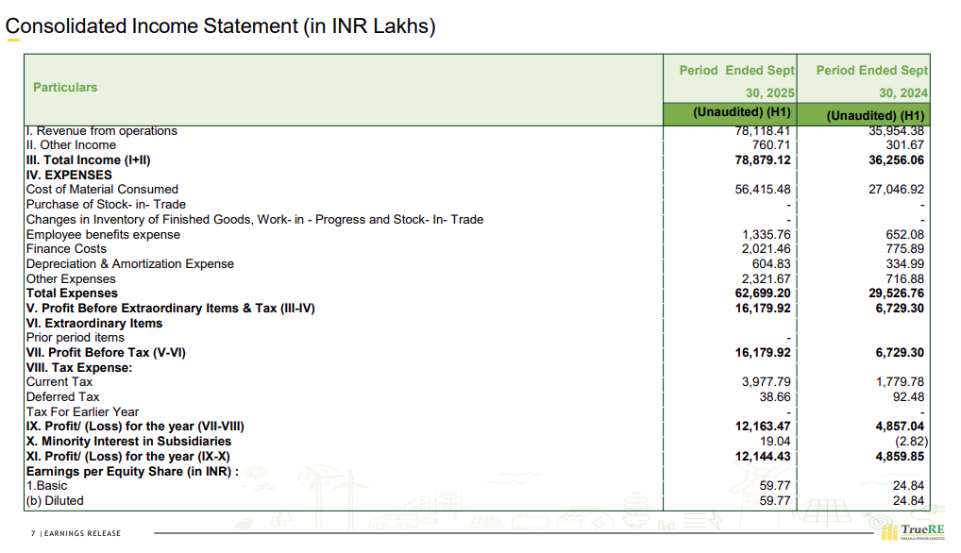Click the Profit Before Tax (V-VI) label
This screenshot has width=961, height=553.
point(106,353)
